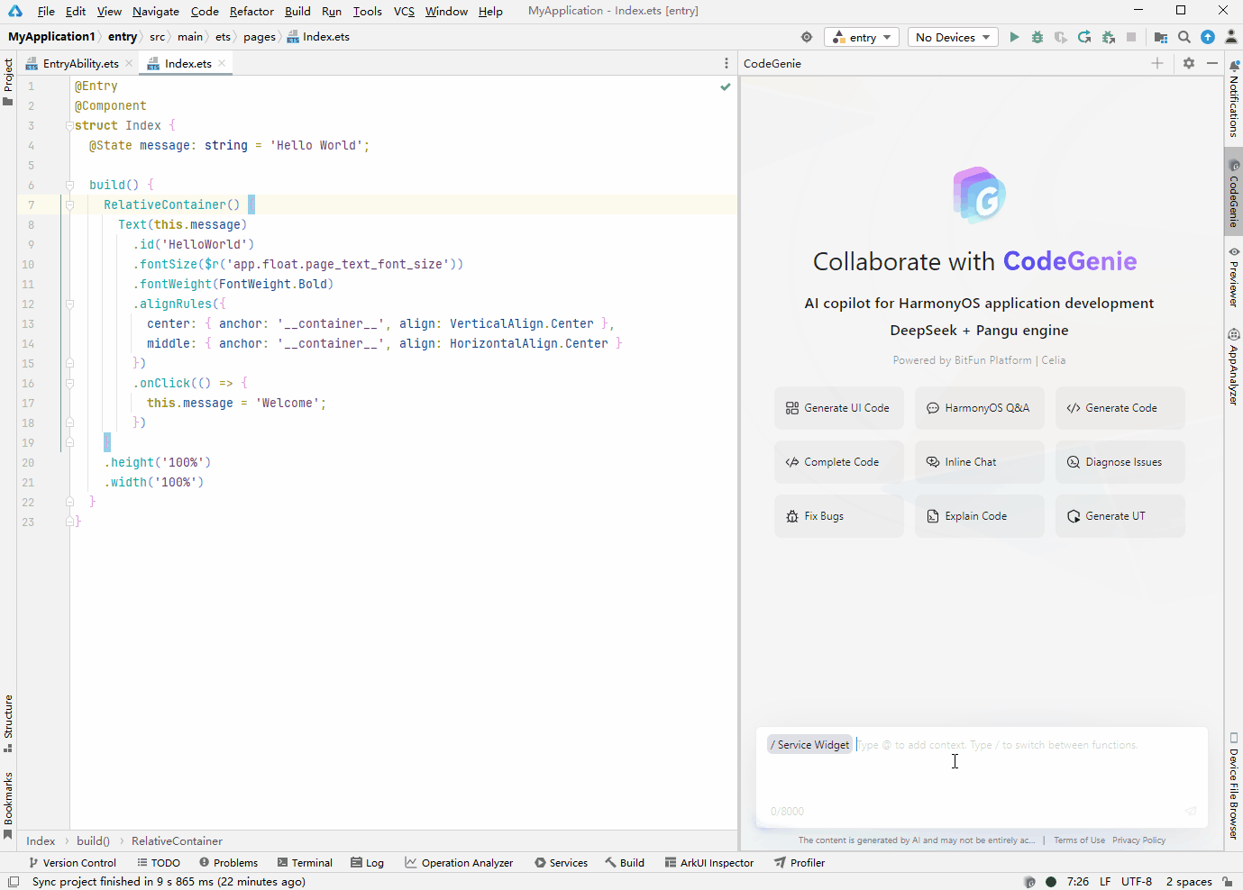
Task: Open CodeGenie panel settings gear
Action: tap(1189, 63)
